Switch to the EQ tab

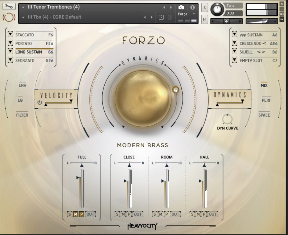[x=20, y=100]
